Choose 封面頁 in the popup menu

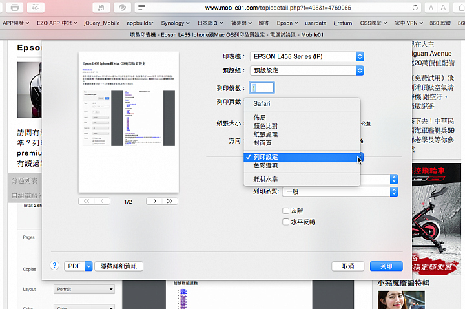(302, 143)
